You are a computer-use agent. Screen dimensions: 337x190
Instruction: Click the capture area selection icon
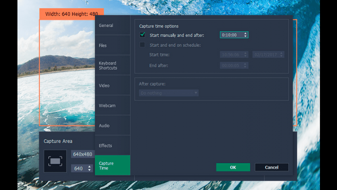tap(55, 161)
